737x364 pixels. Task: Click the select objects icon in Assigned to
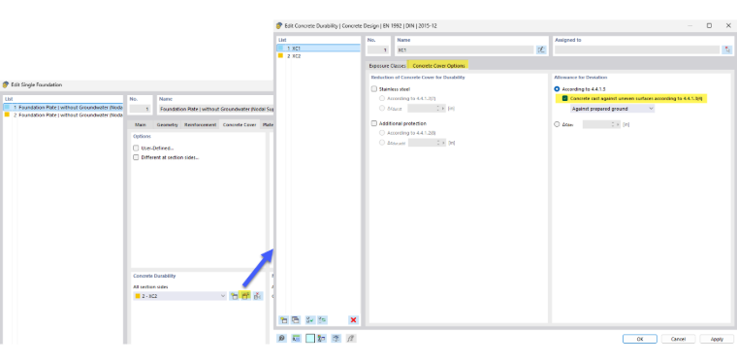pos(727,50)
